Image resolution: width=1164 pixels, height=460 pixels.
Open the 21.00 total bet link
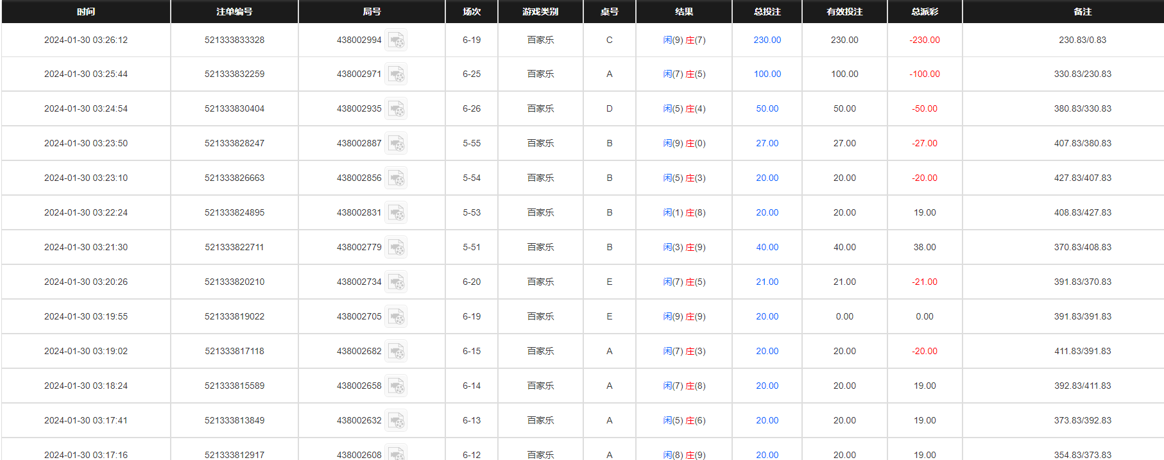click(767, 282)
